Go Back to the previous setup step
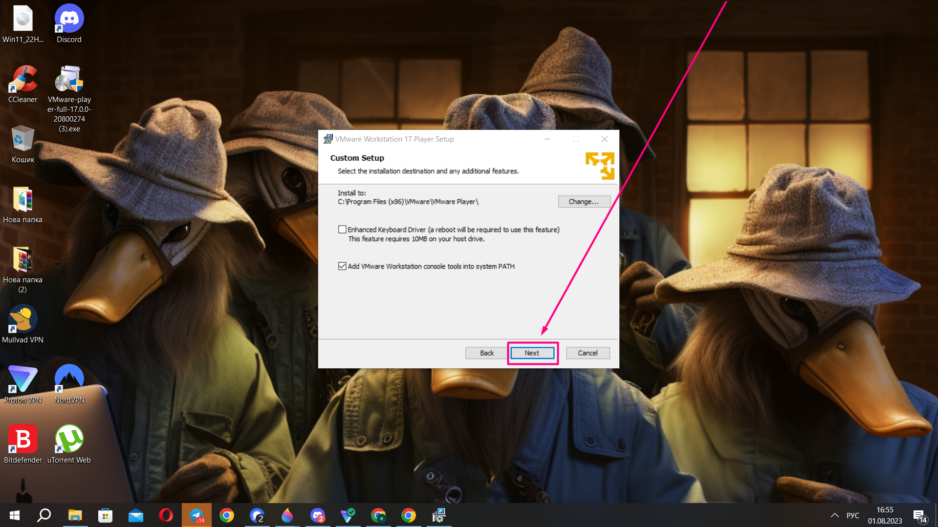938x527 pixels. point(486,353)
